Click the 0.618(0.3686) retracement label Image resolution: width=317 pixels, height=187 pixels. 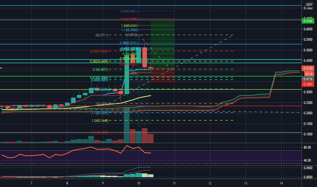pyautogui.click(x=99, y=78)
